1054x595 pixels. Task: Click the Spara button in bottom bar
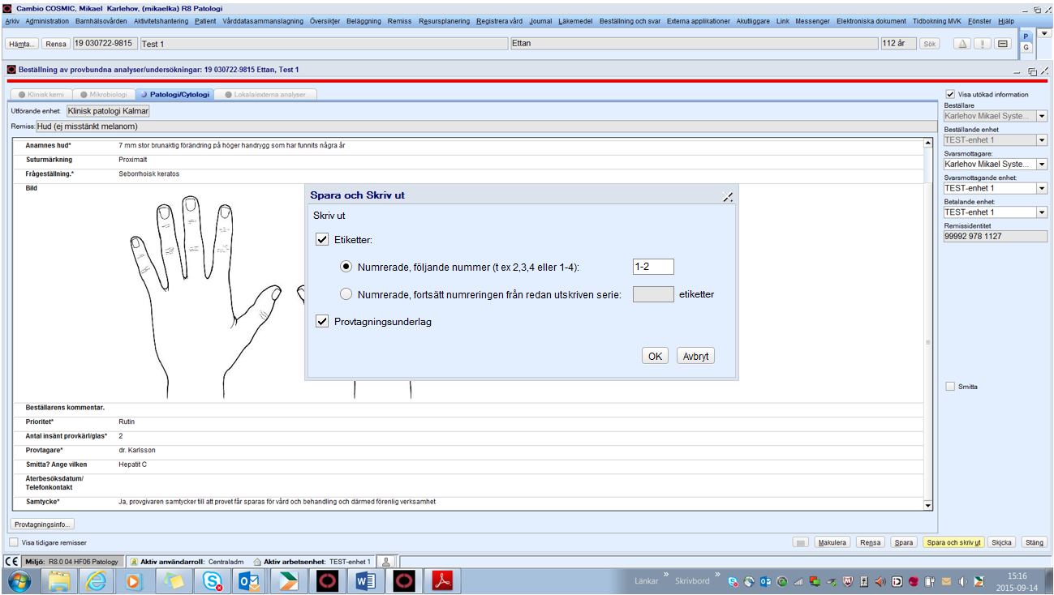[903, 542]
